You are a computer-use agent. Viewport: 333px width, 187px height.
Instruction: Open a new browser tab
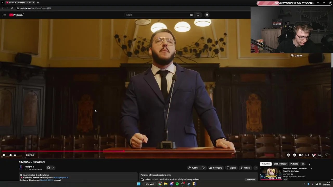(38, 3)
